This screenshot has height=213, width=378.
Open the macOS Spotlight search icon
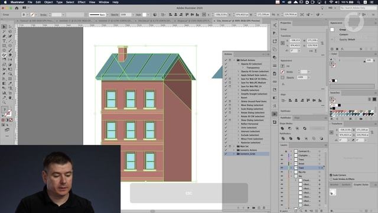coord(359,2)
